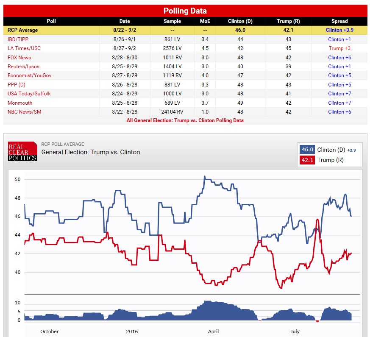Click the Date column header
Viewport: 370px width, 337px height.
[x=125, y=21]
